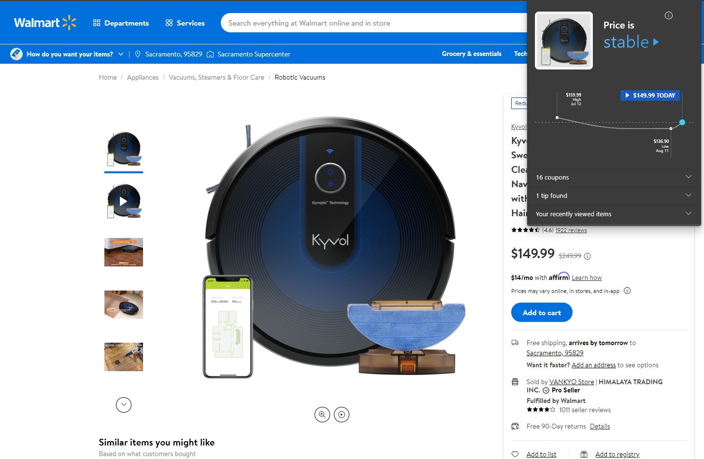The height and width of the screenshot is (459, 704).
Task: Click the gift icon for Add to registry
Action: (584, 454)
